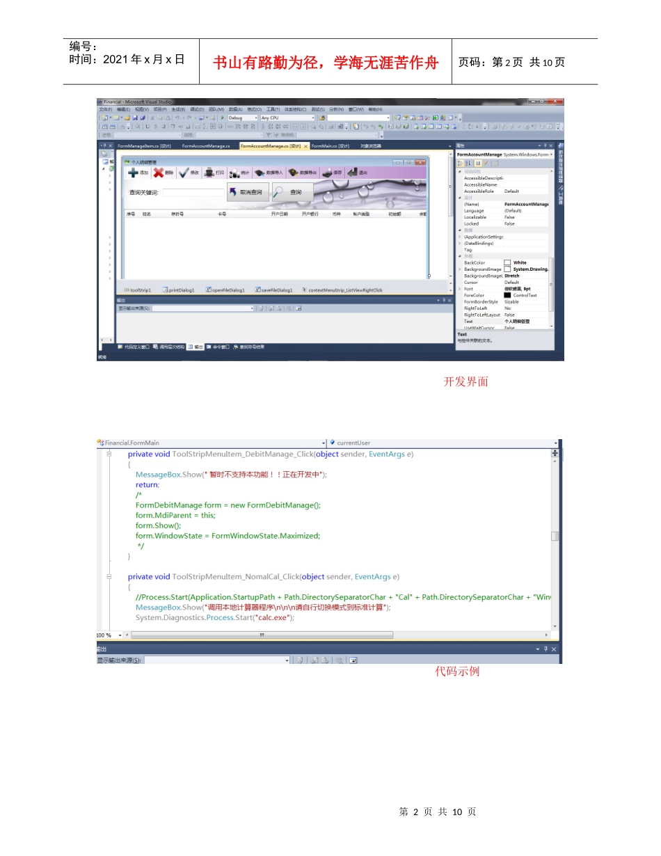Click the Start Debugging play arrow

click(x=223, y=118)
